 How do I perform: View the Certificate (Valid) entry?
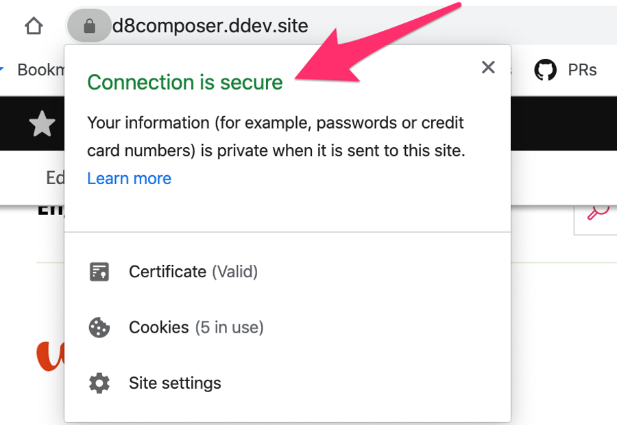[x=193, y=272]
